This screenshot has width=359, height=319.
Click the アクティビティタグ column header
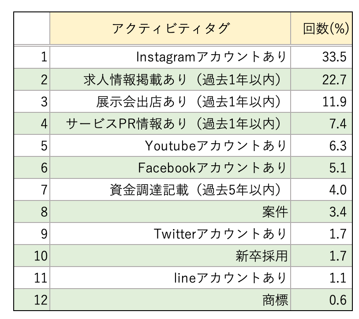point(170,29)
